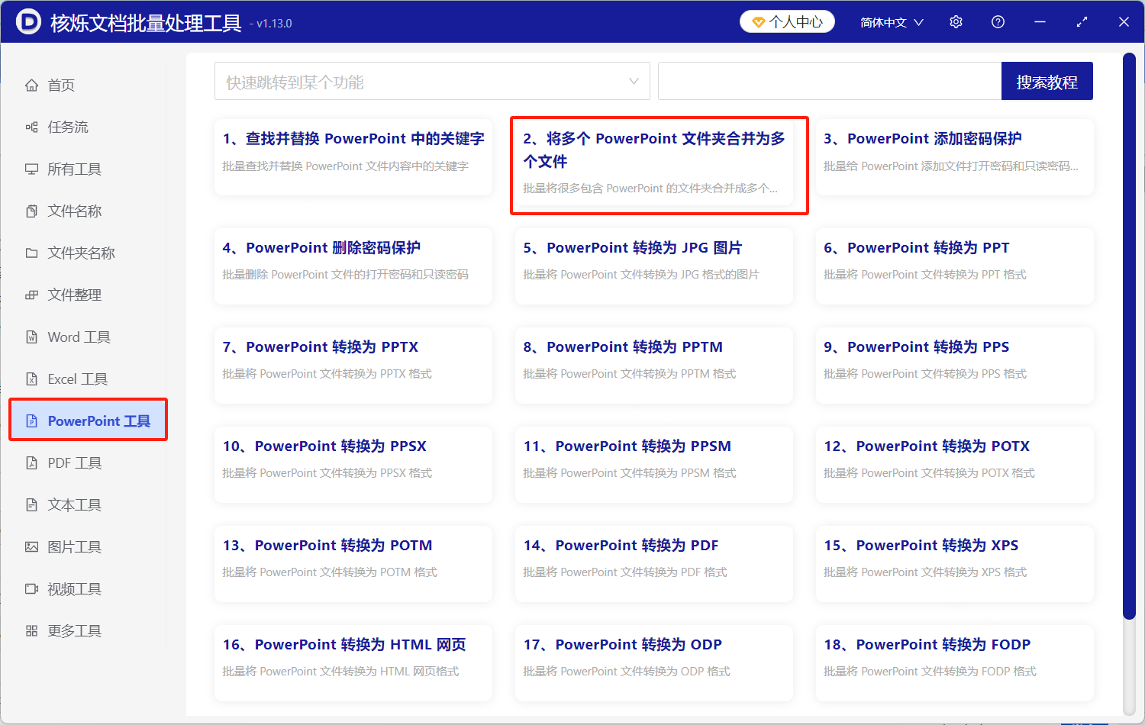
Task: Open the 视频工具 (video tools) category
Action: (73, 588)
